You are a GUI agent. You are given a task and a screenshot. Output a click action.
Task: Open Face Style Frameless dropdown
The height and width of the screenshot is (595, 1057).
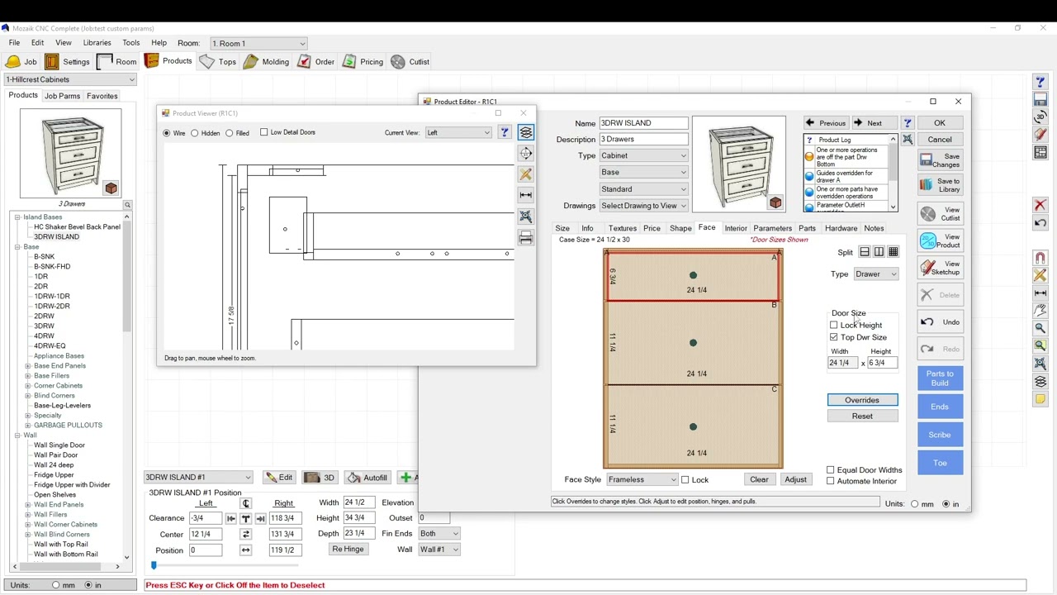click(x=642, y=480)
